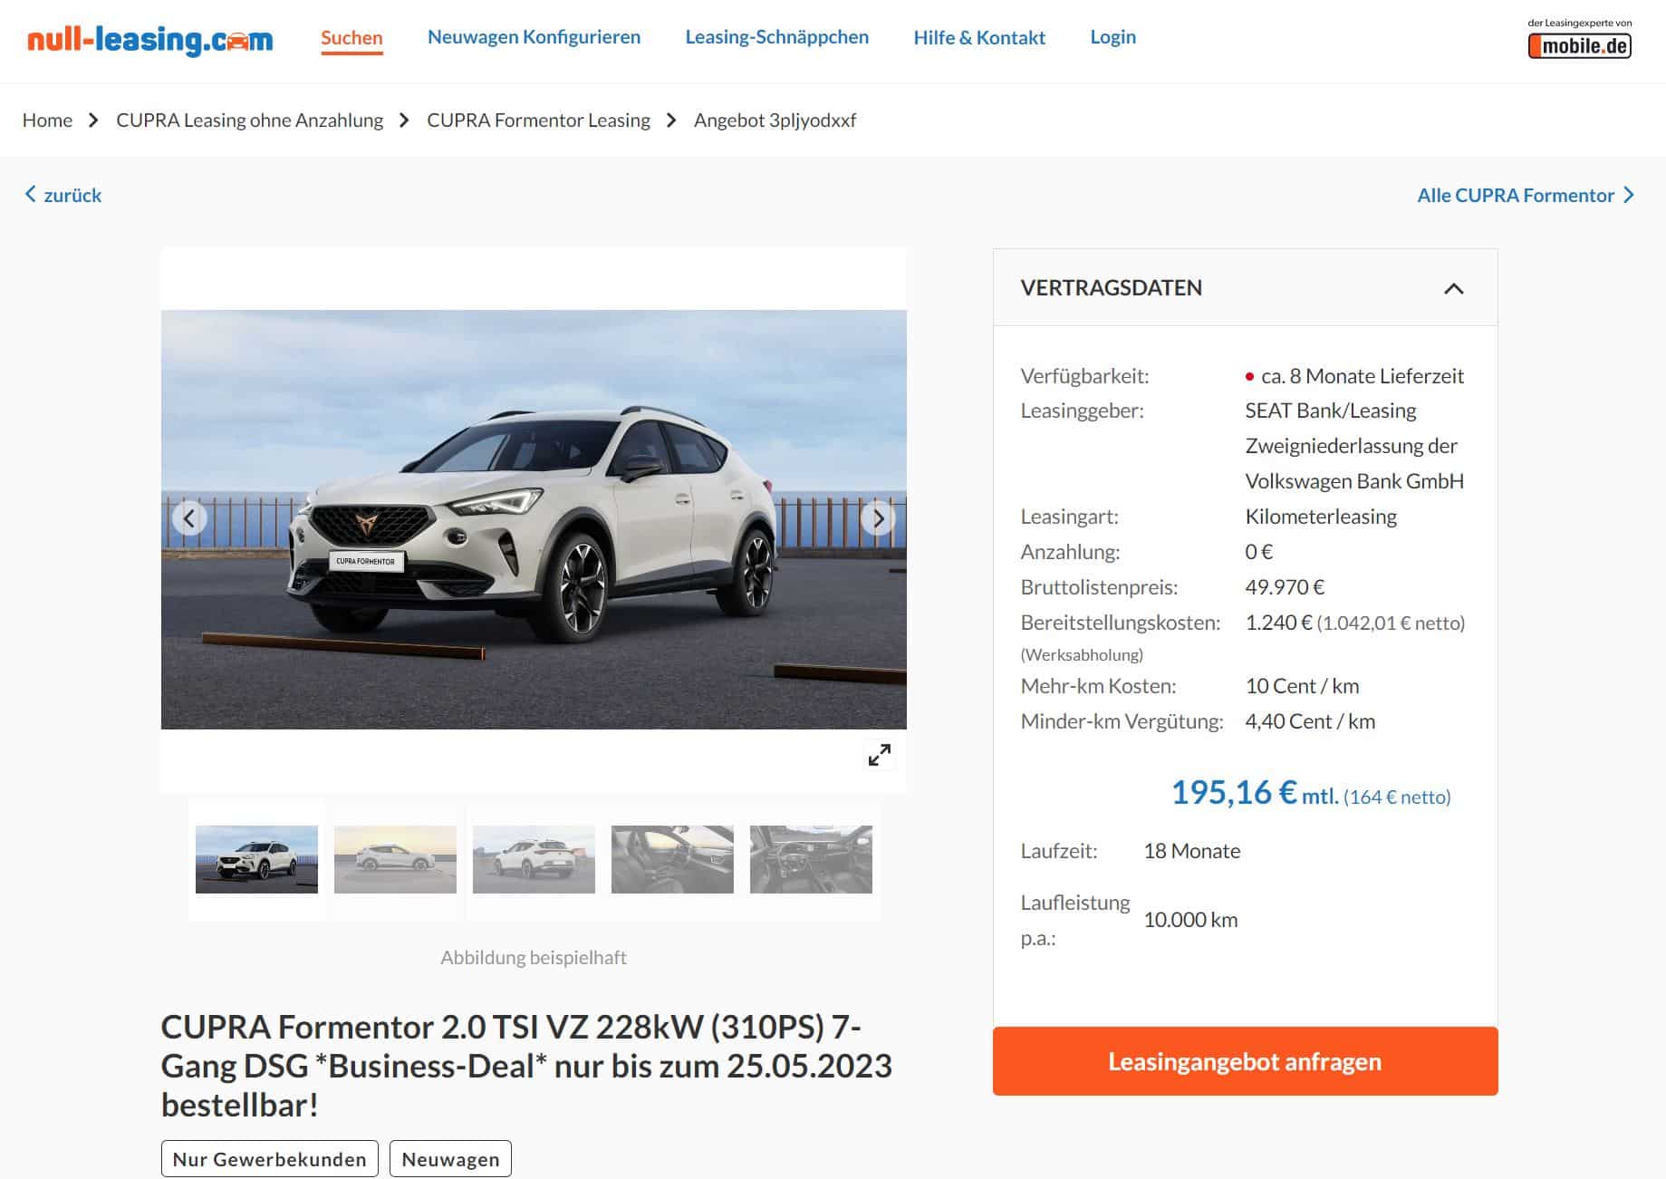
Task: Select fourth thumbnail, interior seats
Action: click(672, 859)
